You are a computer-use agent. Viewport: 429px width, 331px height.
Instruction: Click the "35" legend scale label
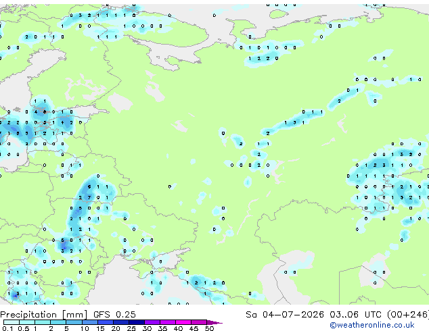coord(162,328)
